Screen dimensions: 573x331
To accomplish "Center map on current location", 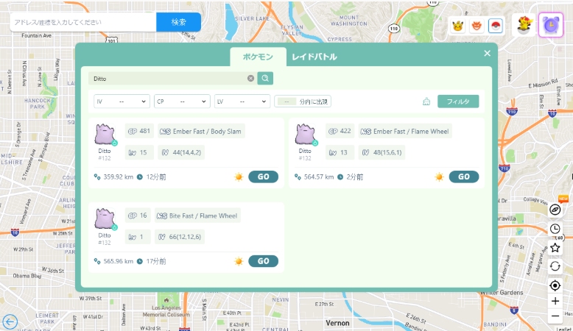I will (x=555, y=285).
